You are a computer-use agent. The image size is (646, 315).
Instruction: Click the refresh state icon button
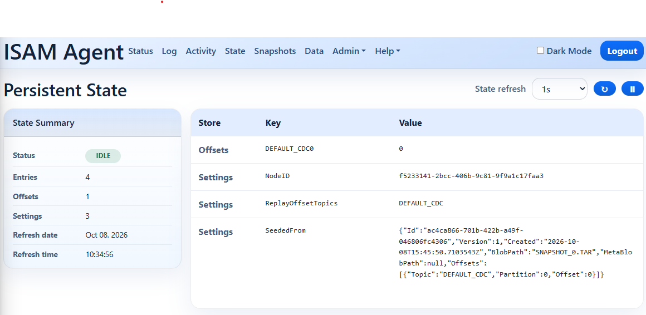(x=604, y=88)
